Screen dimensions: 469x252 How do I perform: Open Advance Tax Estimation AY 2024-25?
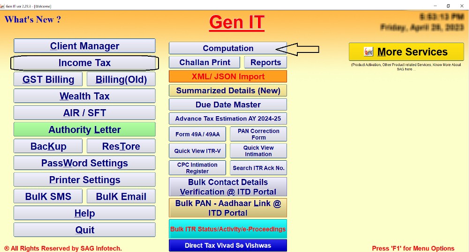click(228, 119)
